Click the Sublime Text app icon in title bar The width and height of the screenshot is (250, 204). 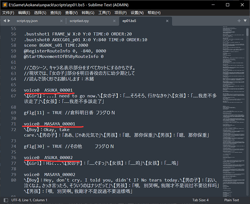click(x=4, y=4)
